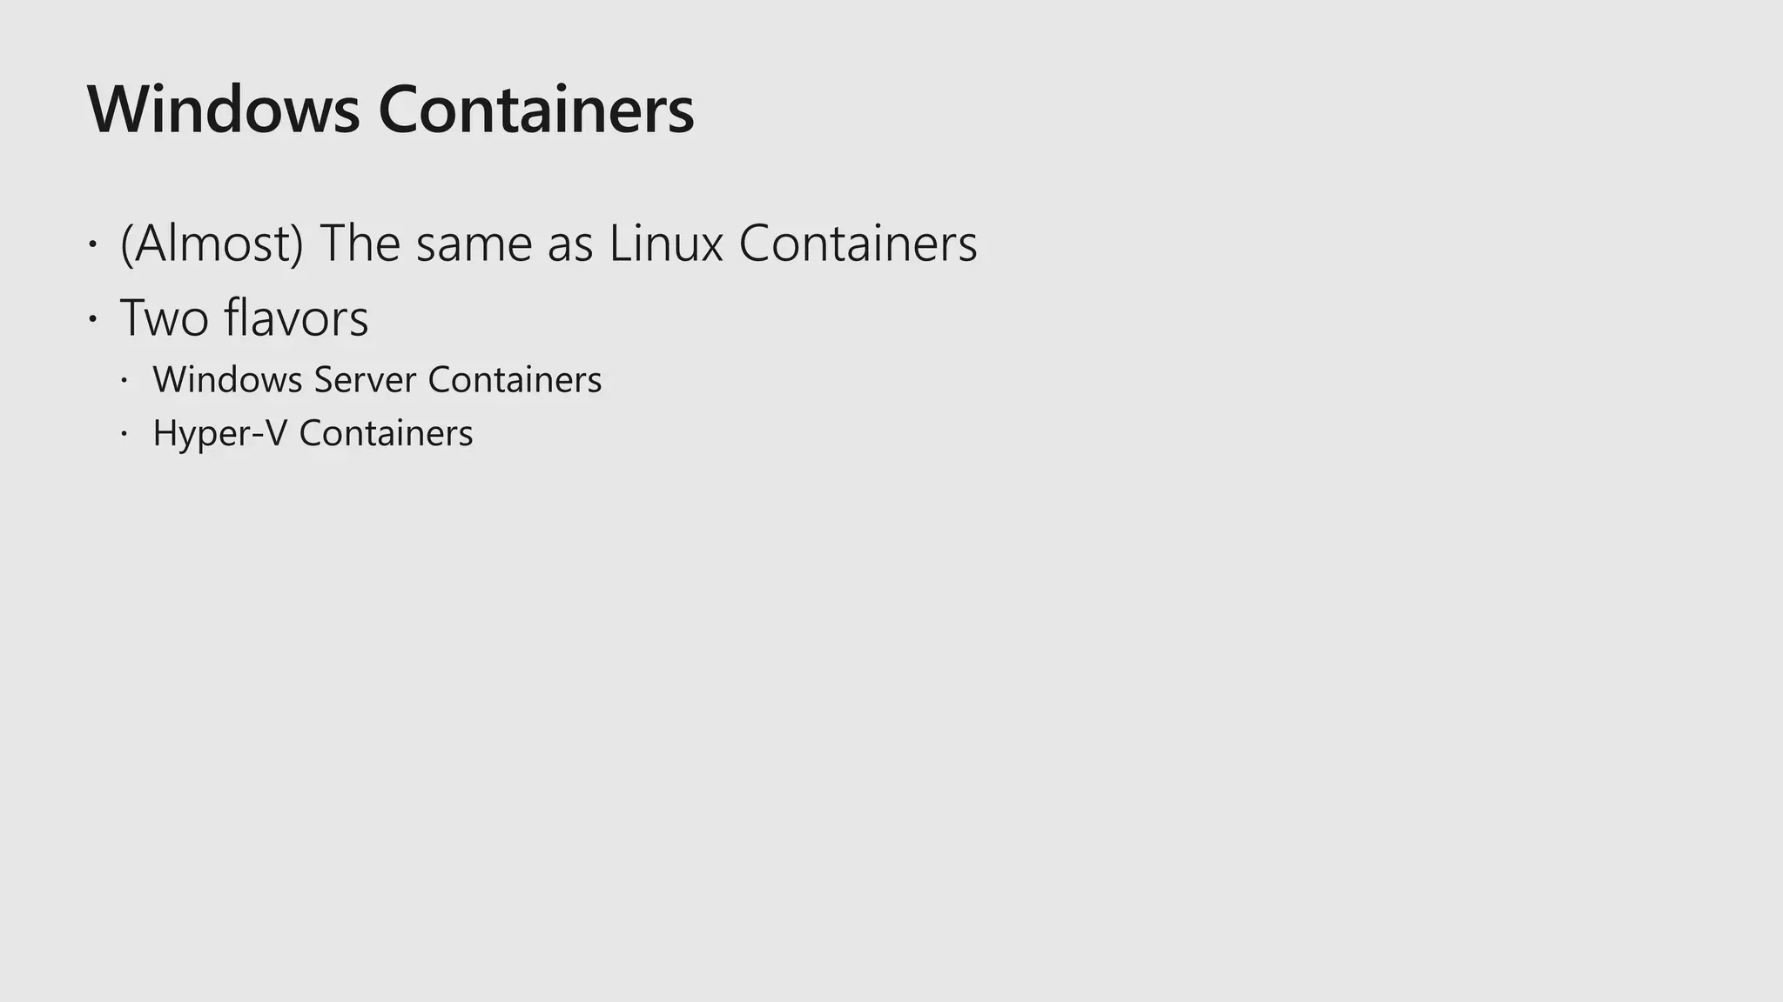
Task: Click 'Containers' at end of first bullet
Action: 858,243
